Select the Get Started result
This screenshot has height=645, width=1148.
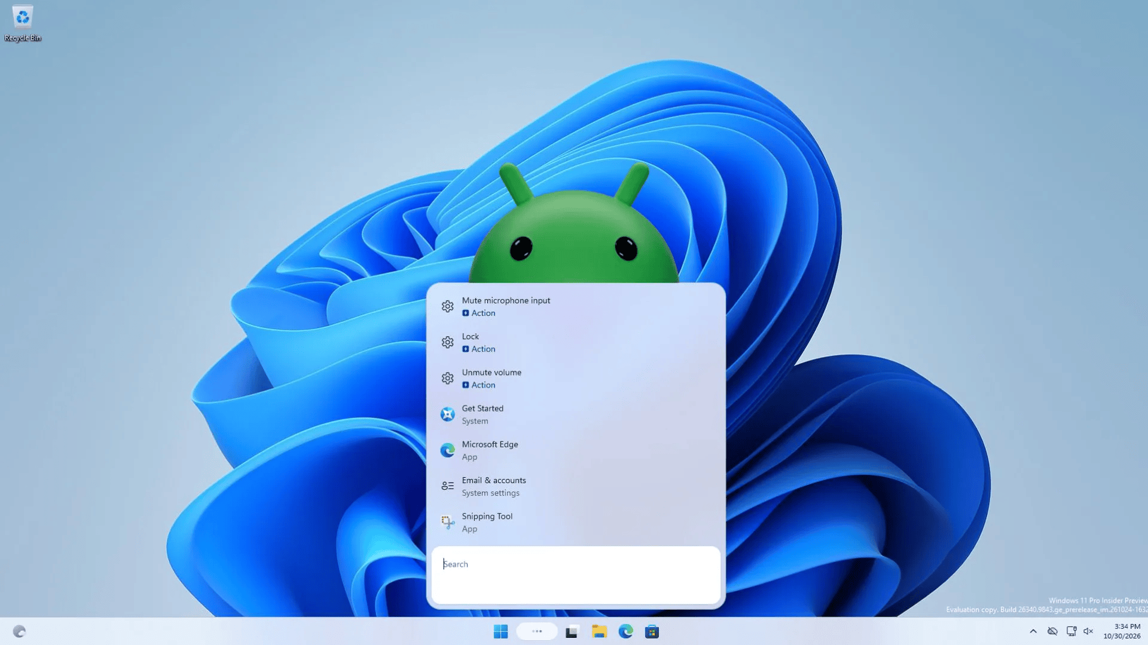576,414
